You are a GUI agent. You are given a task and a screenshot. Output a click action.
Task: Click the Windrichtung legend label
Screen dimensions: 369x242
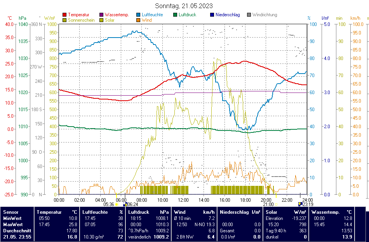point(265,15)
